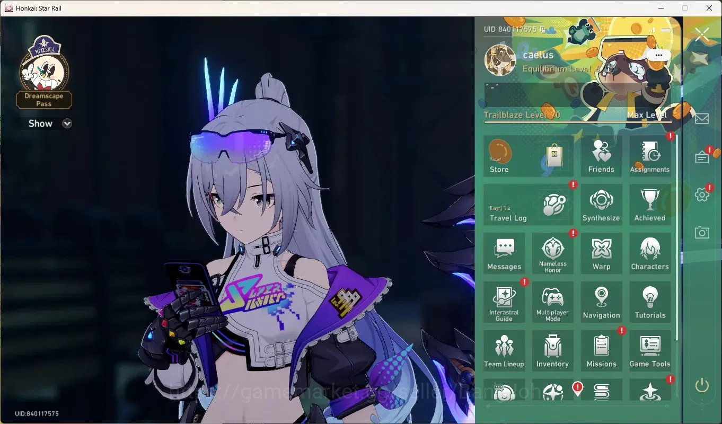Click the UID 840117575 text in the profile header
722x424 pixels.
pyautogui.click(x=510, y=30)
